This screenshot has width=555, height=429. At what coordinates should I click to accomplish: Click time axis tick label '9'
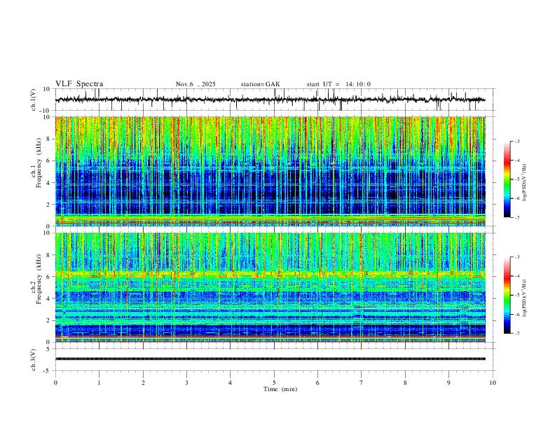448,383
